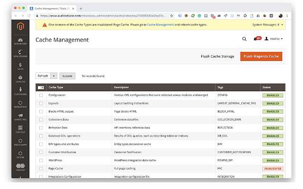Image resolution: width=303 pixels, height=189 pixels.
Task: Open the Marketing sidebar menu
Action: (x=20, y=117)
